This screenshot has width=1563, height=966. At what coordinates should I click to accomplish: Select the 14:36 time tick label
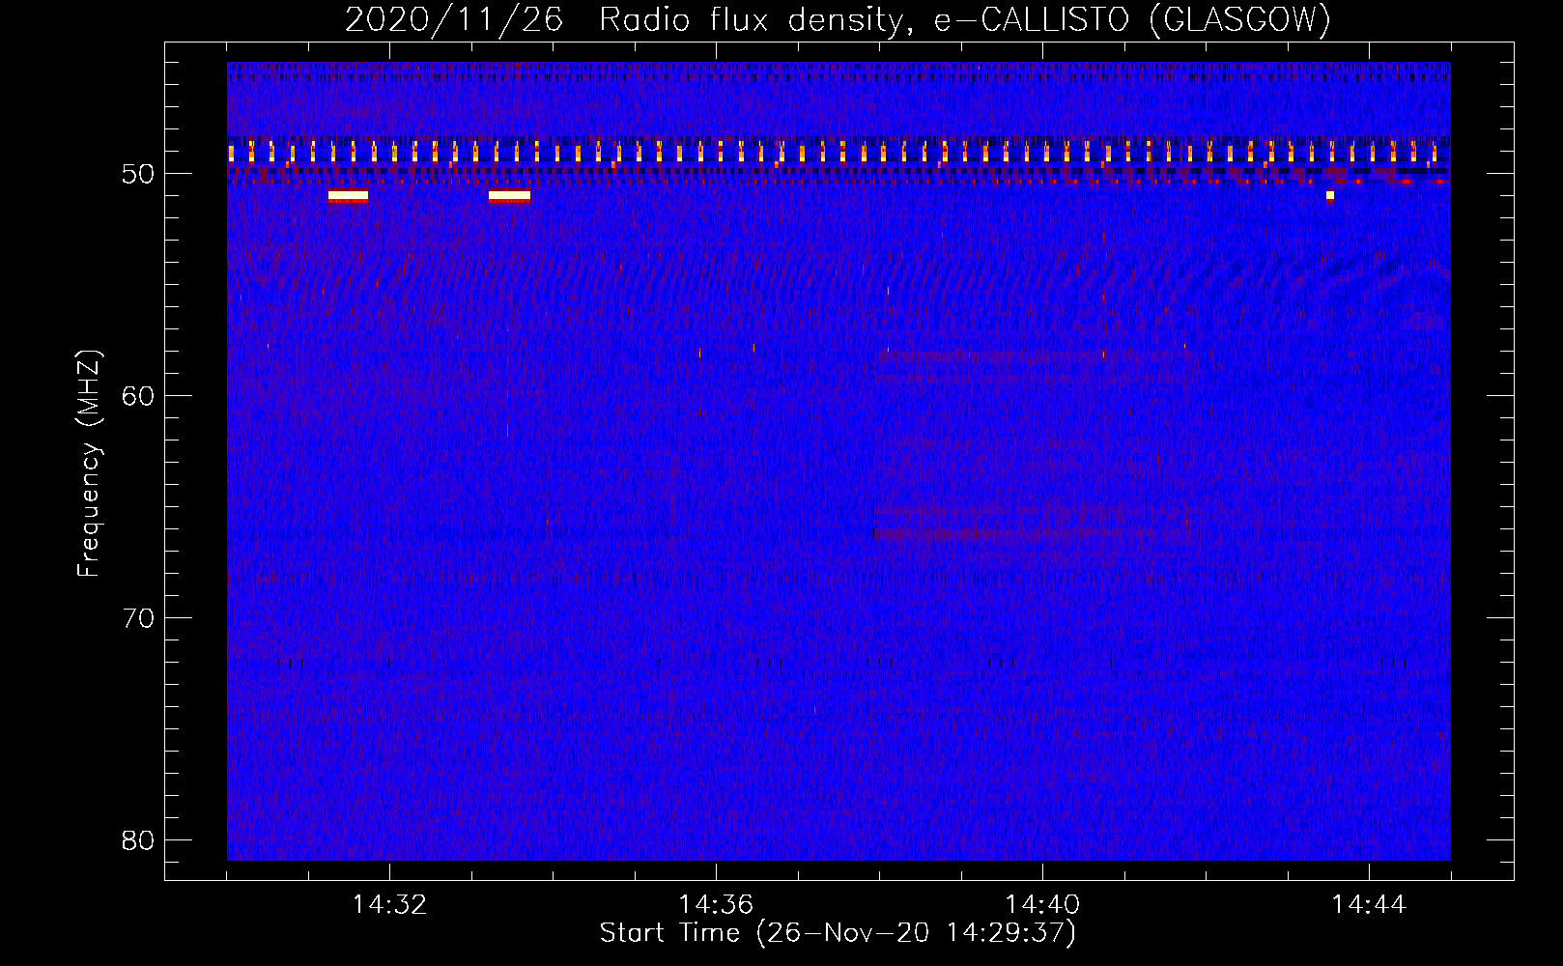716,905
